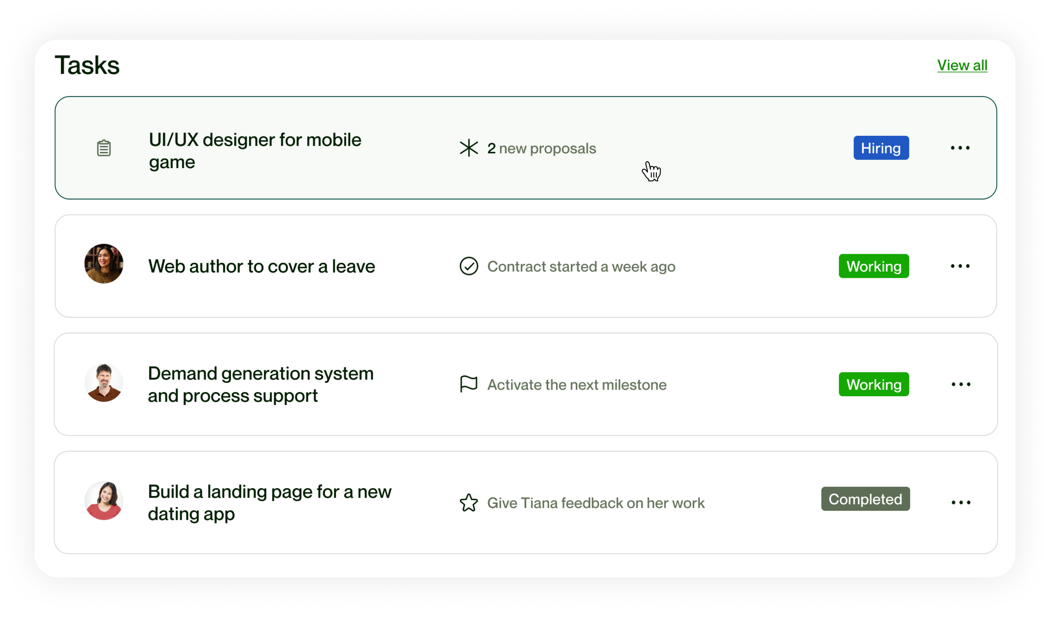Open the View all tasks link
Viewport: 1044px width, 617px height.
[962, 65]
